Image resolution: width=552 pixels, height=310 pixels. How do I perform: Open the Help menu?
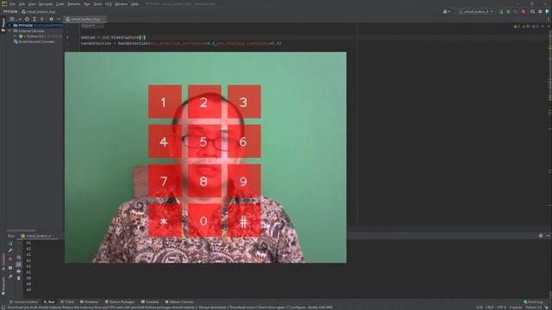[135, 3]
